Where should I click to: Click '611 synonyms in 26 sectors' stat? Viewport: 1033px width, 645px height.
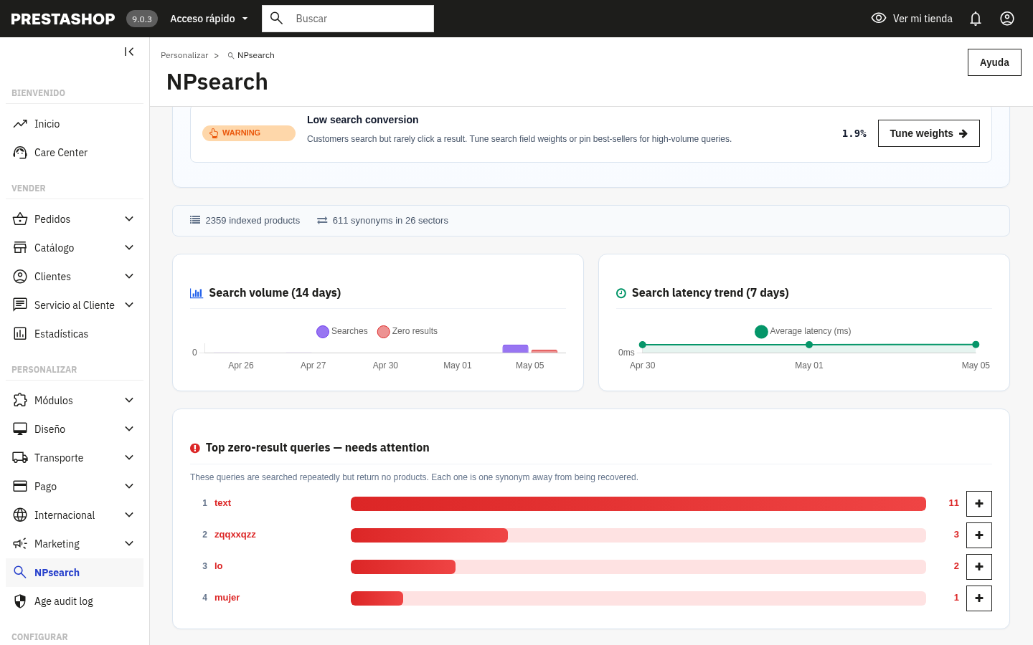[x=382, y=221]
